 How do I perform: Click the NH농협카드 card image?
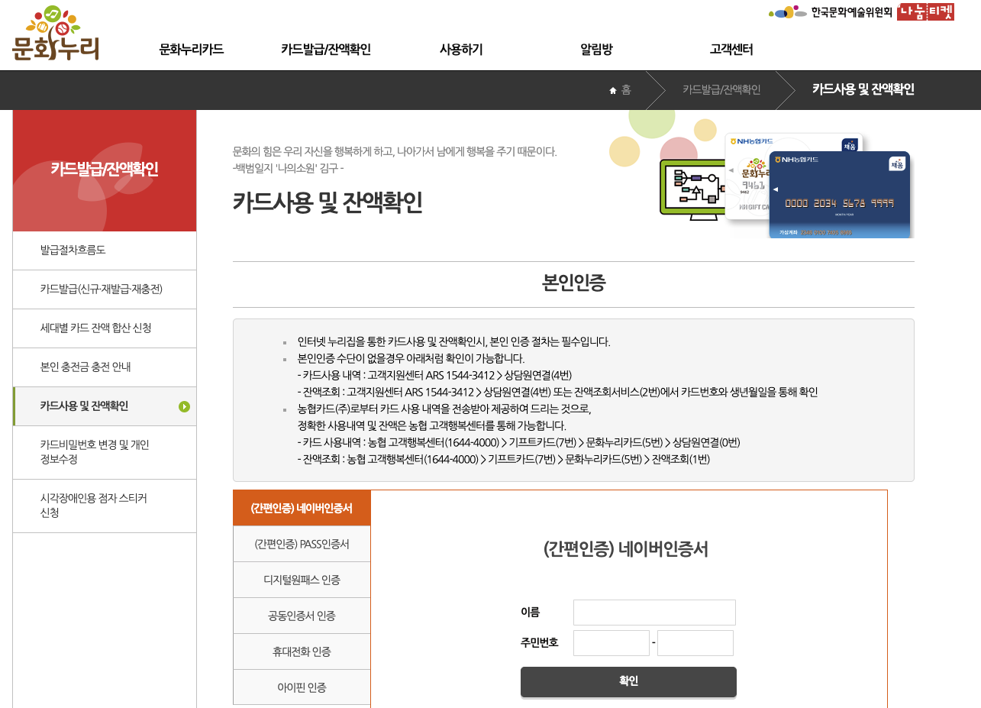840,194
